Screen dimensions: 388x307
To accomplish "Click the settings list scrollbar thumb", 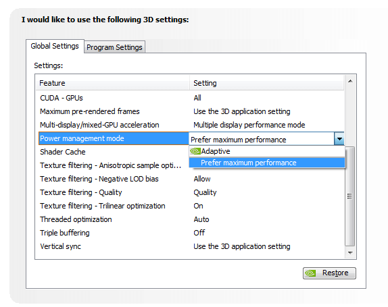I will pyautogui.click(x=349, y=196).
